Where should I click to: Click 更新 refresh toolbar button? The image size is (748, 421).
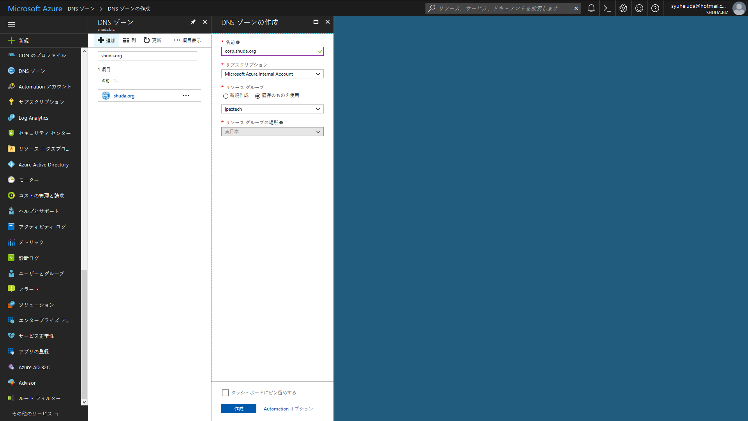pos(152,40)
